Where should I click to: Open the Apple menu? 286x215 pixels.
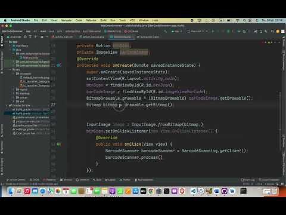click(x=5, y=20)
